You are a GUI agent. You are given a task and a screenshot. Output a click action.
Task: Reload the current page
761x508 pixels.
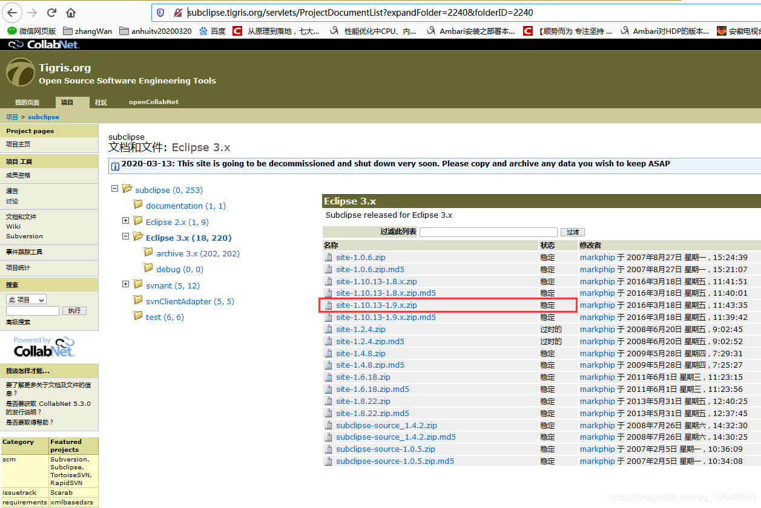point(51,12)
